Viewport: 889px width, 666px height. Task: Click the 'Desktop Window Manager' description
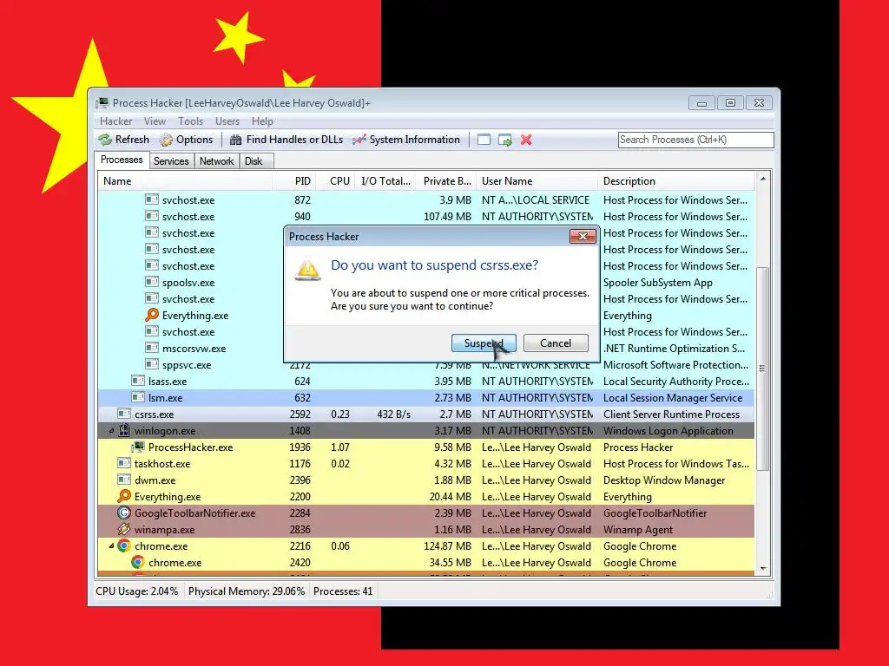coord(664,480)
